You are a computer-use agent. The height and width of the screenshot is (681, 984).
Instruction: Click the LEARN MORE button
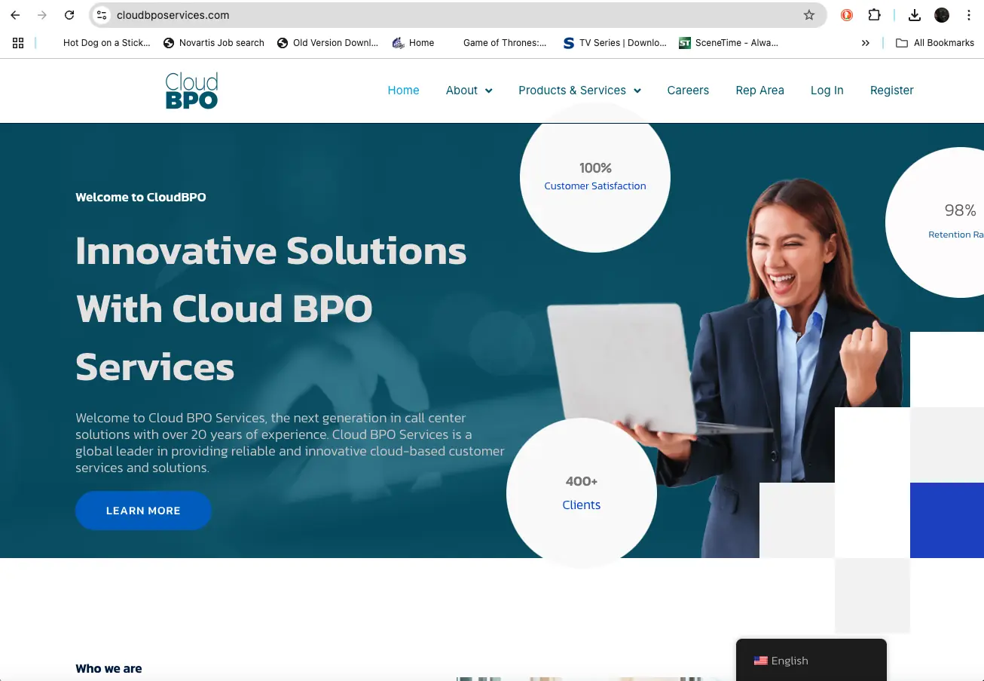pyautogui.click(x=143, y=511)
